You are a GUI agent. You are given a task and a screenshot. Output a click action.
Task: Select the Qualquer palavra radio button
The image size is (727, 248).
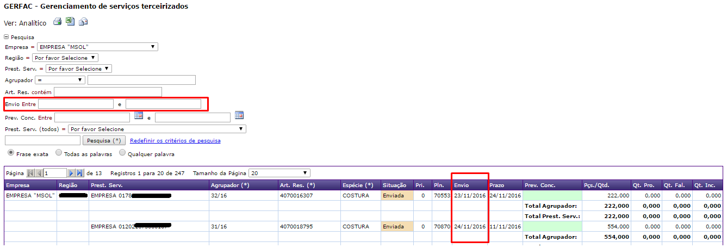[x=122, y=153]
